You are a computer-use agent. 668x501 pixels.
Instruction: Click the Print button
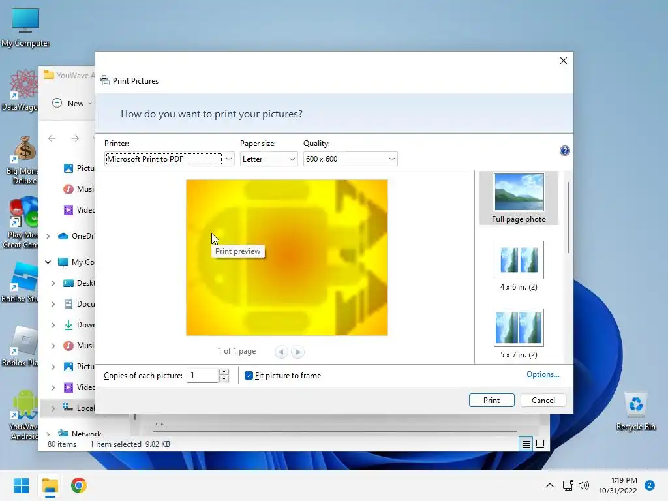[x=492, y=401]
